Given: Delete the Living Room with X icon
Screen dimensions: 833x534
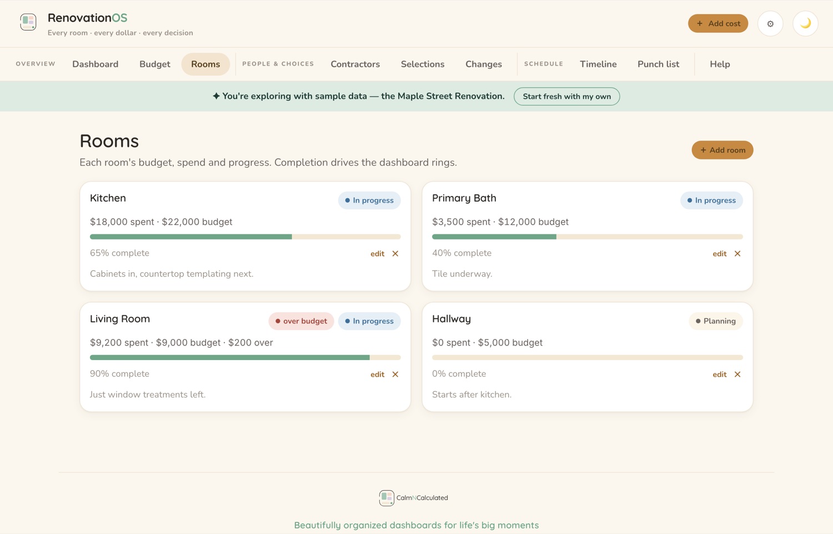Looking at the screenshot, I should [x=395, y=374].
